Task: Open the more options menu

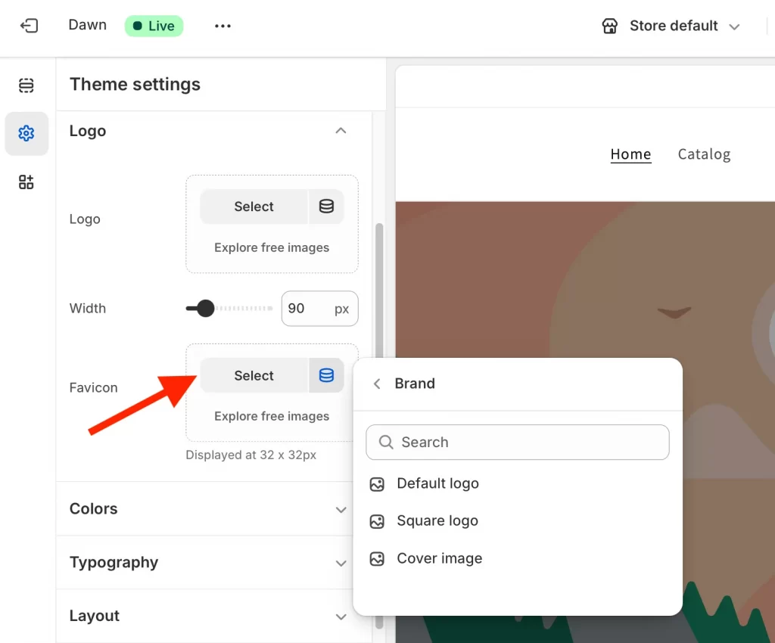Action: pyautogui.click(x=222, y=25)
